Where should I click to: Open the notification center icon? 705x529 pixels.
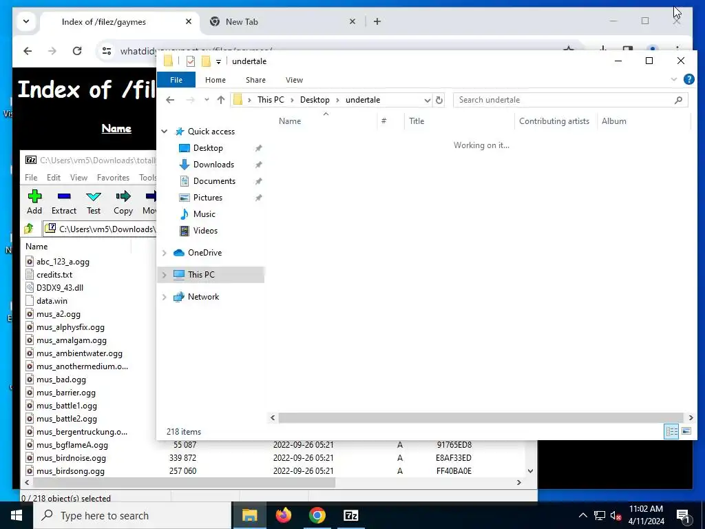(x=684, y=515)
